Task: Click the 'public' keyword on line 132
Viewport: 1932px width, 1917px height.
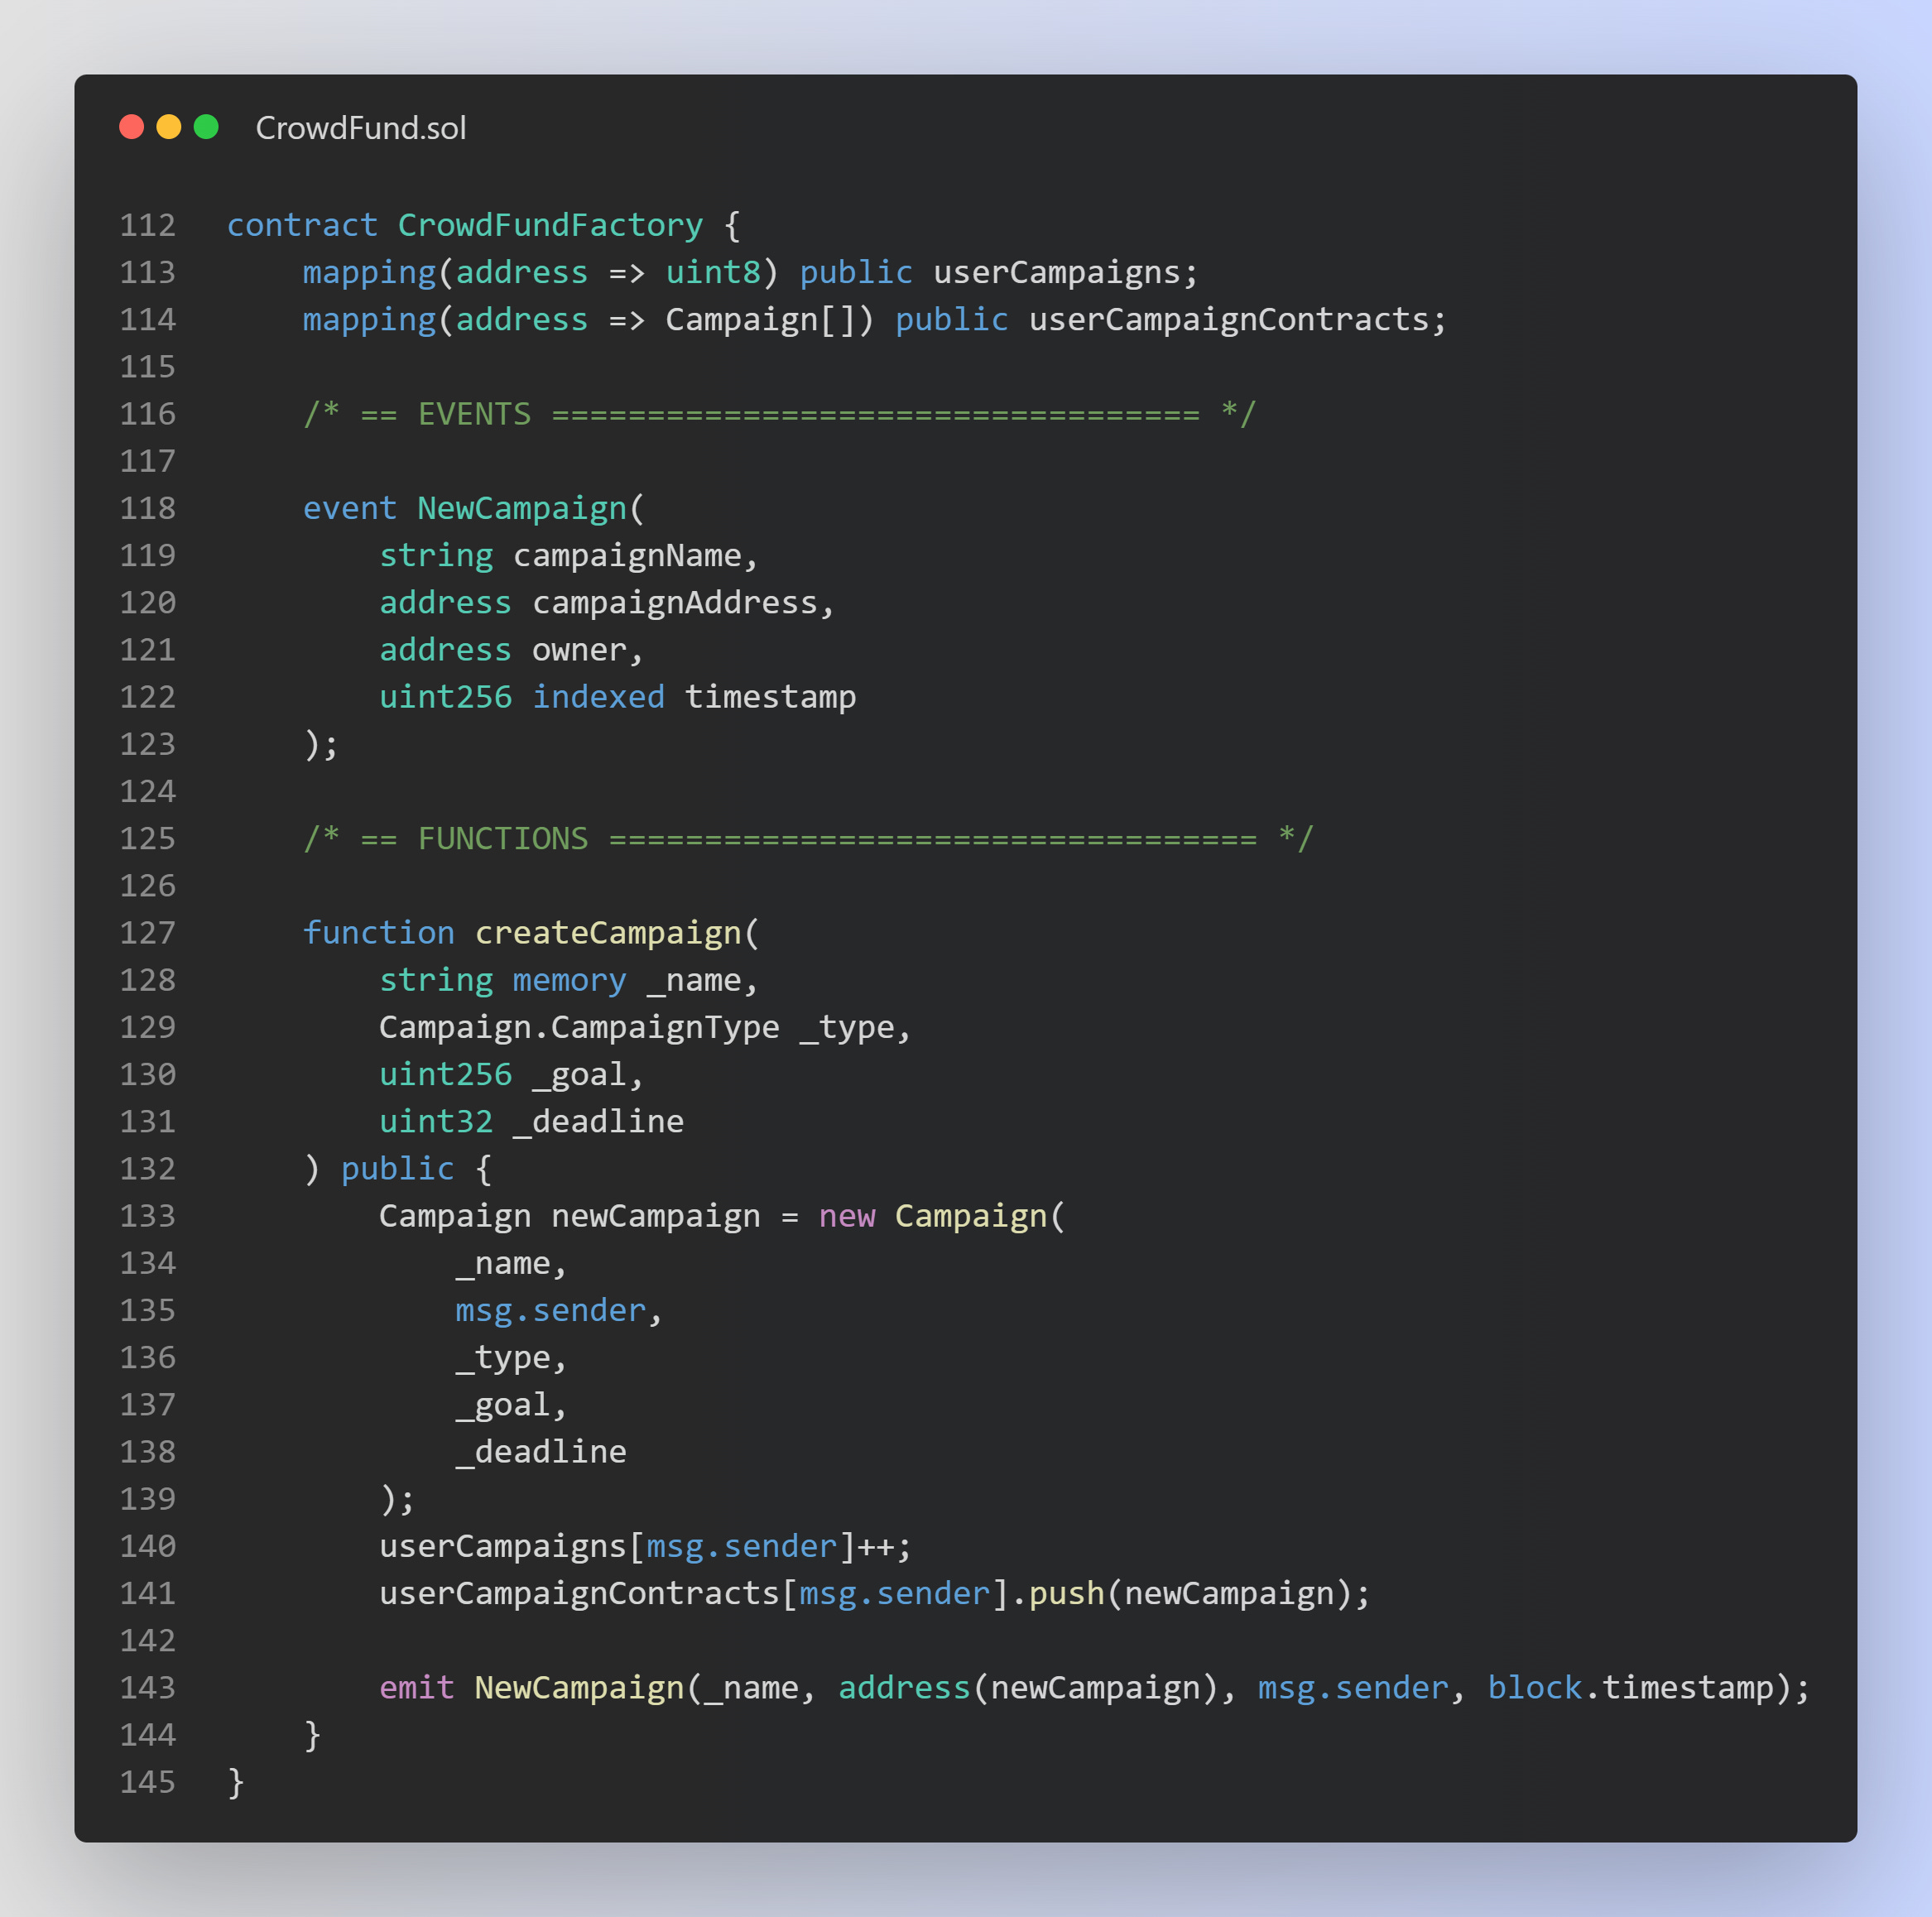Action: (x=397, y=1169)
